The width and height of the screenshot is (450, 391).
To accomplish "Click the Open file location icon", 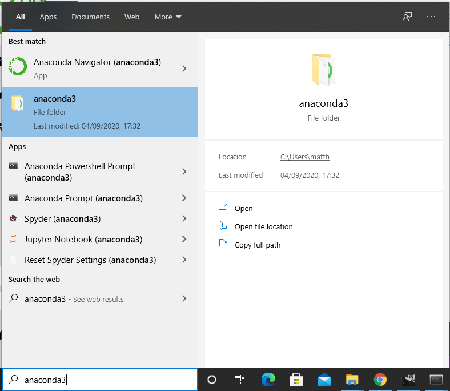I will click(x=223, y=226).
